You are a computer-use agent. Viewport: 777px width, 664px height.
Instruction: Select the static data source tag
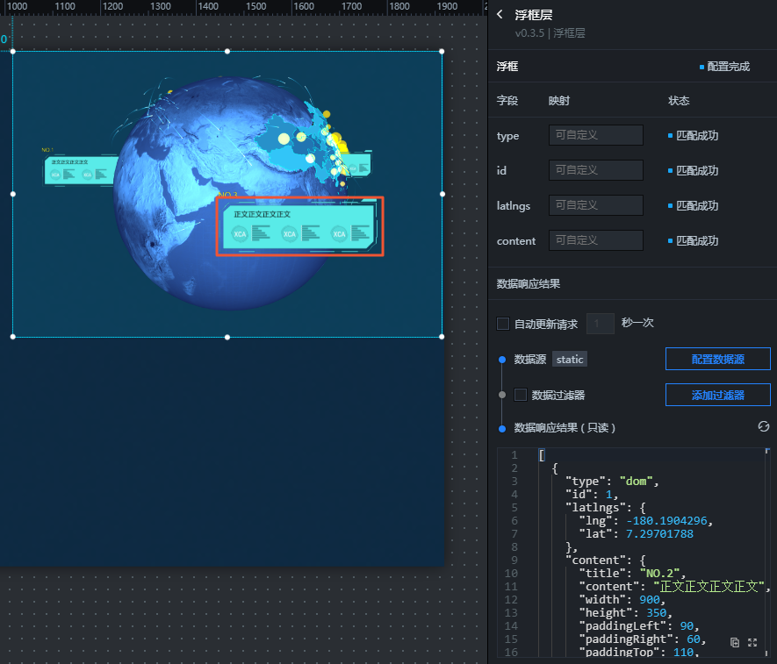(x=570, y=360)
